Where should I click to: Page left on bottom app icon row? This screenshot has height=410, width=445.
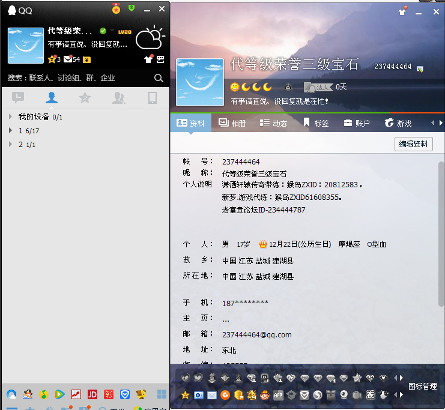(396, 394)
